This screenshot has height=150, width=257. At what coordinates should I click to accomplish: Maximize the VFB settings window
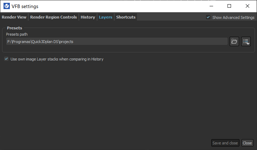(229, 6)
